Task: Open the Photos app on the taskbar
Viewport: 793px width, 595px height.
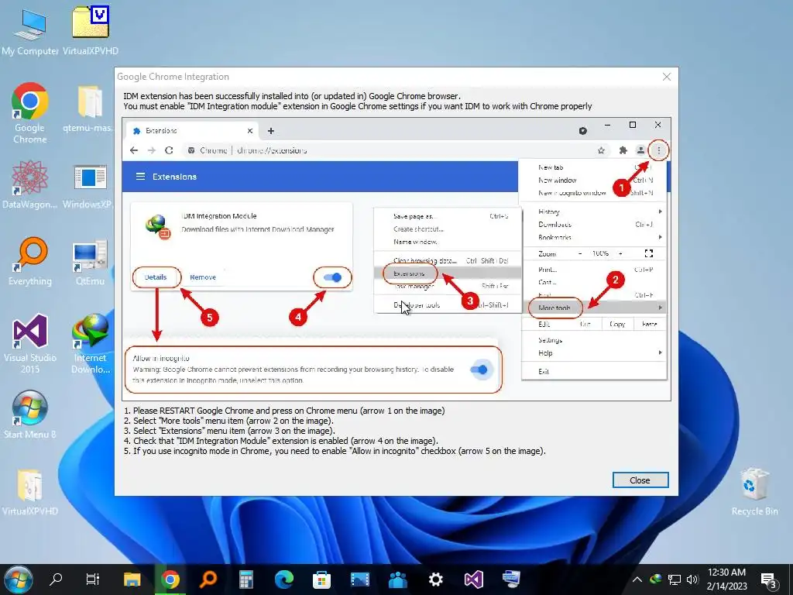Action: [x=359, y=579]
